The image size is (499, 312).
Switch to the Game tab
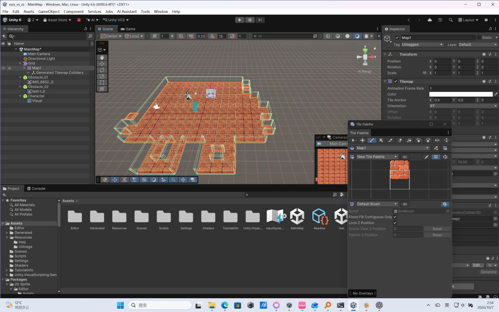pos(128,29)
